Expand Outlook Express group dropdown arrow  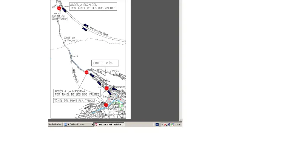click(92, 125)
